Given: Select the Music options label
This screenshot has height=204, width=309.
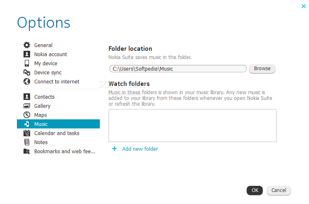Looking at the screenshot, I should click(41, 124).
